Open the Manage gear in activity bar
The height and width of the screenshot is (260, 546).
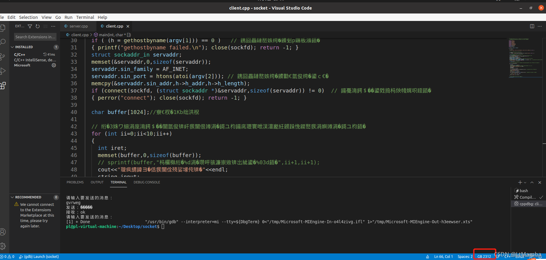pyautogui.click(x=3, y=246)
